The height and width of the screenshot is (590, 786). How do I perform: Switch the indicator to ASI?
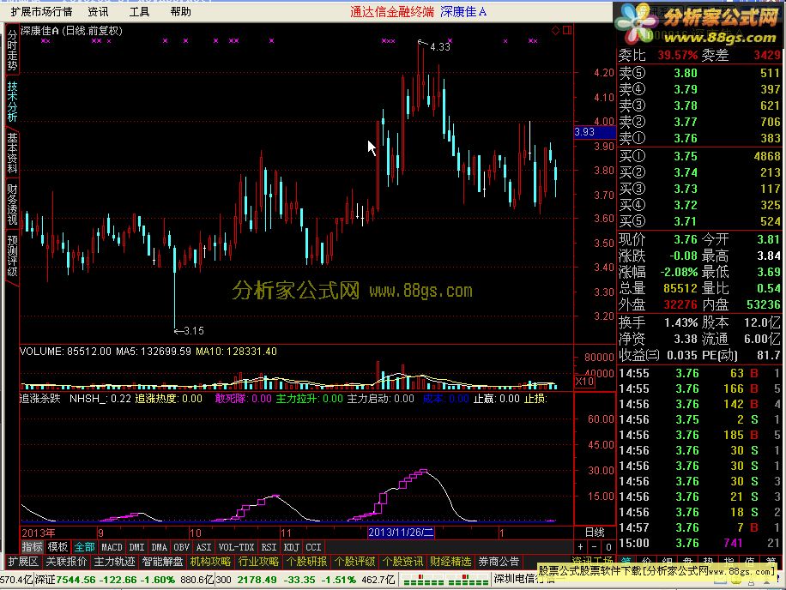tap(203, 547)
